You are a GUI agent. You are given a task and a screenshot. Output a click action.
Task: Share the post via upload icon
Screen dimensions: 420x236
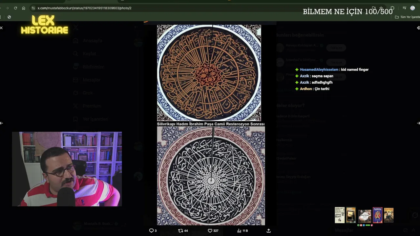269,231
